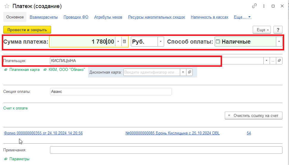Open the Еще tabs overflow menu
The image size is (289, 165).
click(x=242, y=17)
